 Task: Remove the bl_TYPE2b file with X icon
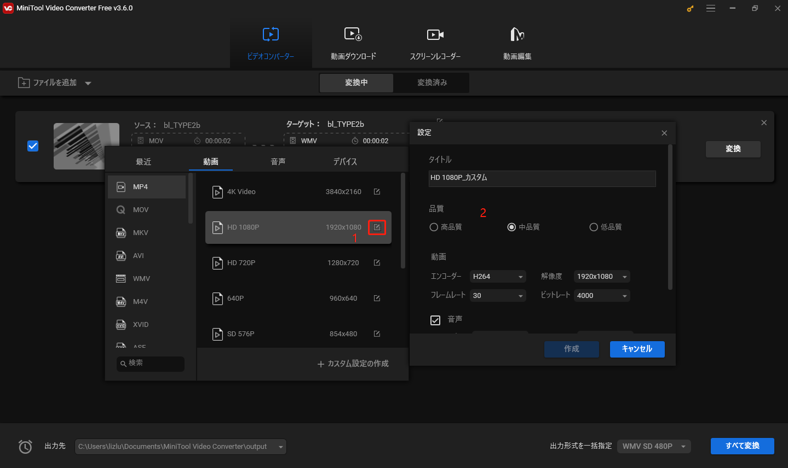click(764, 123)
